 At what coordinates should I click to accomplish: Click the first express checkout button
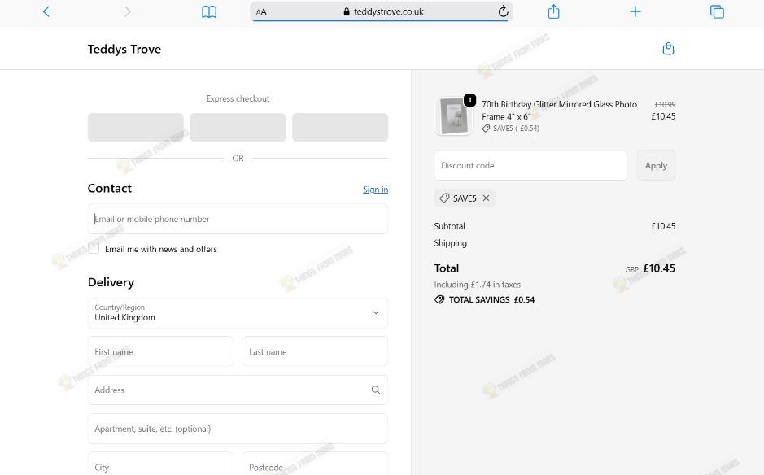(x=135, y=127)
